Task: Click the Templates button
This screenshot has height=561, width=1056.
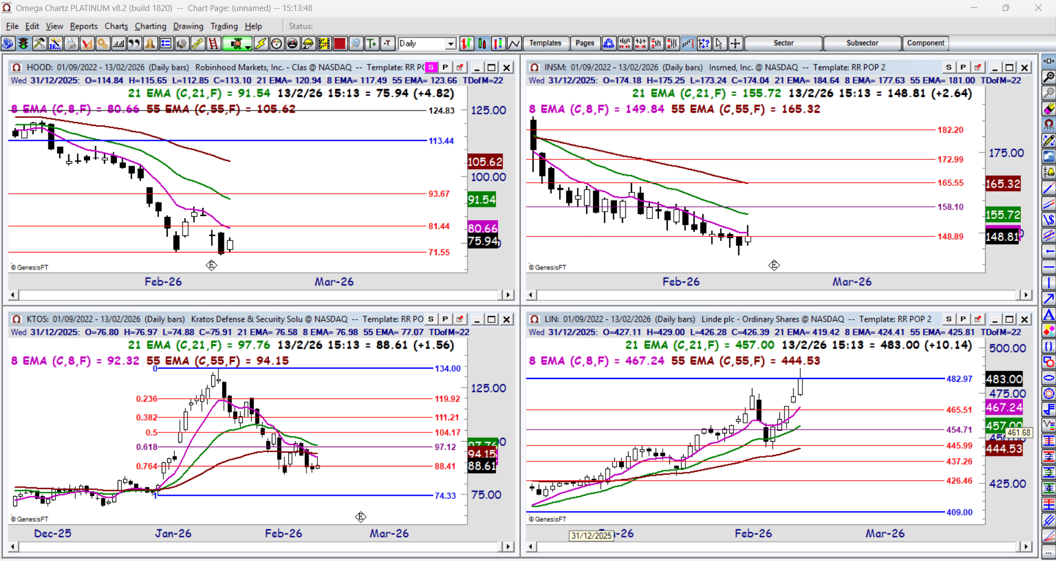Action: pyautogui.click(x=545, y=43)
